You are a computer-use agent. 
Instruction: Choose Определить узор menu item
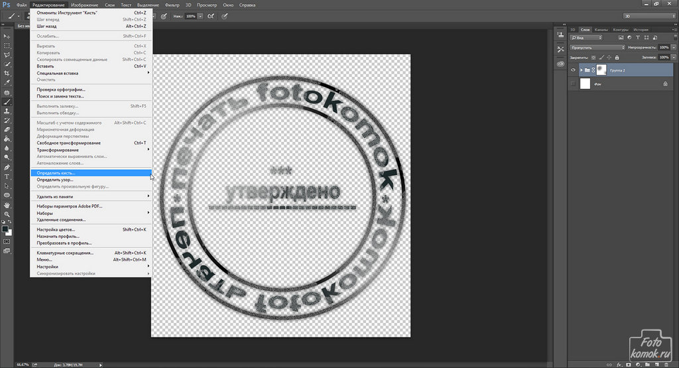tap(91, 180)
